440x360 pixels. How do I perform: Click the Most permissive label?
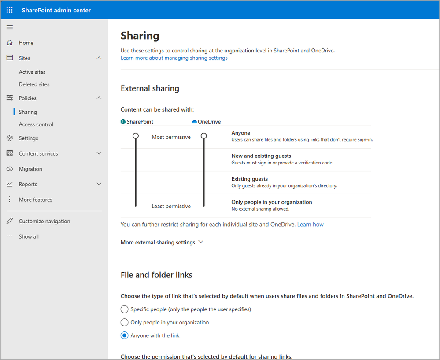pos(171,137)
